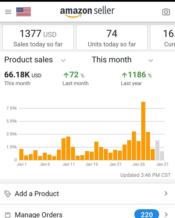Viewport: 175px width, 218px height.
Task: Expand Manage Orders with its chevron
Action: (166, 215)
